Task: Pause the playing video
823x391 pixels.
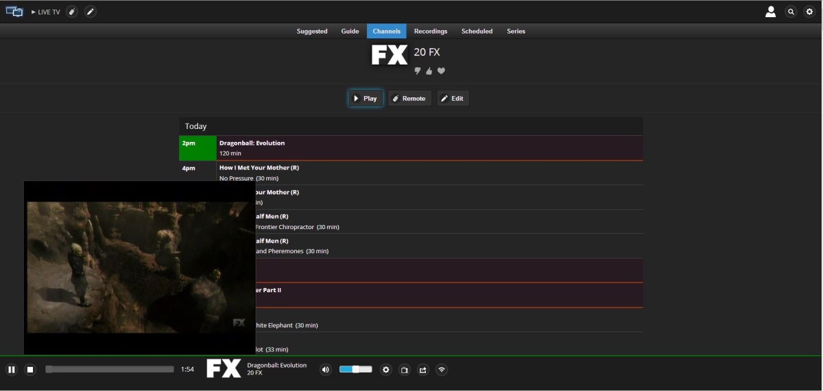Action: tap(12, 370)
